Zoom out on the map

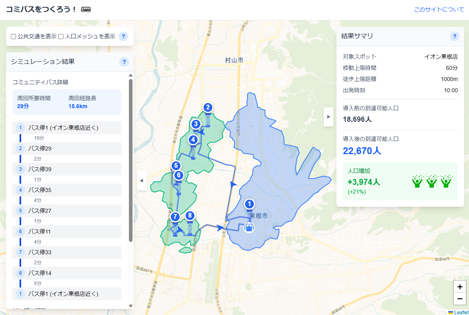coord(460,299)
